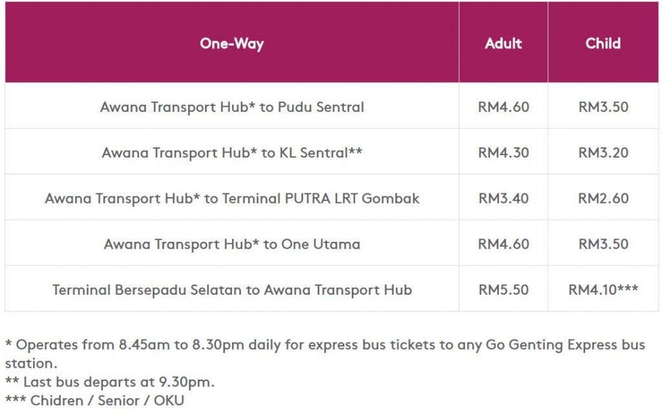Select the Terminal PUTRA LRT Gombak route
662x415 pixels.
click(x=232, y=198)
